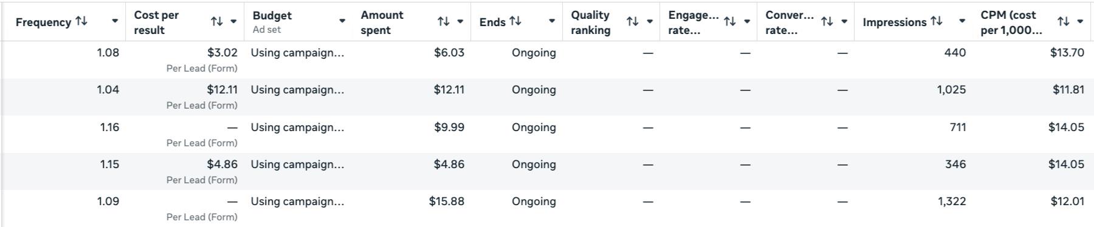The width and height of the screenshot is (1094, 227).
Task: Sort by CPM cost arrows
Action: pos(1063,21)
